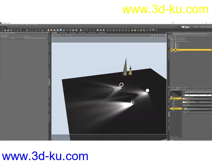
Task: Click the Save icon in the main toolbar
Action: coord(11,30)
